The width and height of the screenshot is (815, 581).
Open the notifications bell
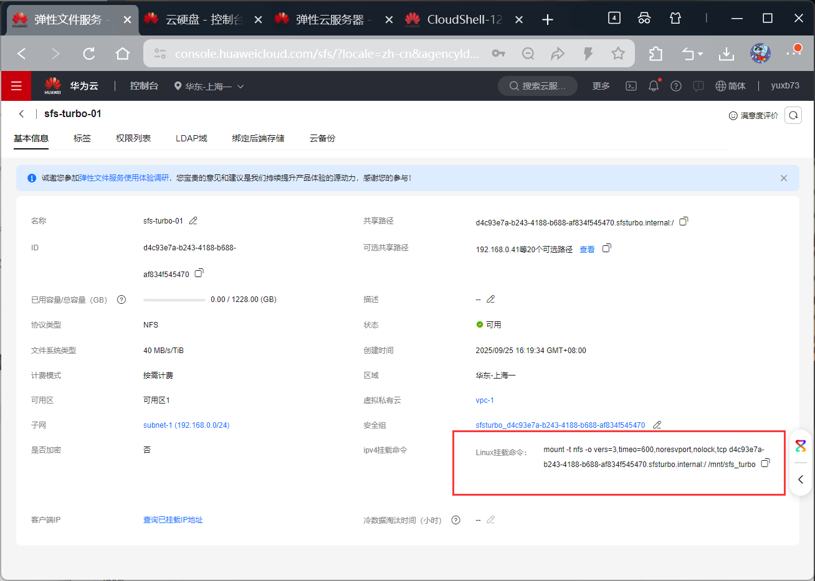[654, 86]
